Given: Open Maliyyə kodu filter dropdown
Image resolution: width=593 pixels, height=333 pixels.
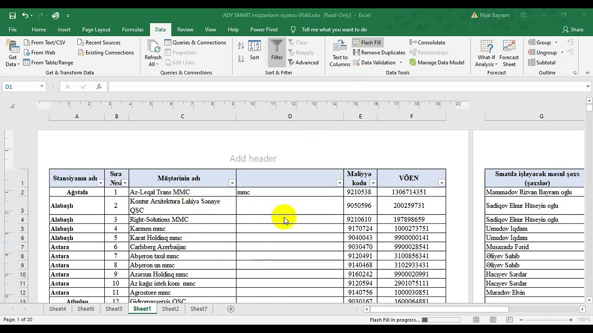Looking at the screenshot, I should click(x=373, y=183).
